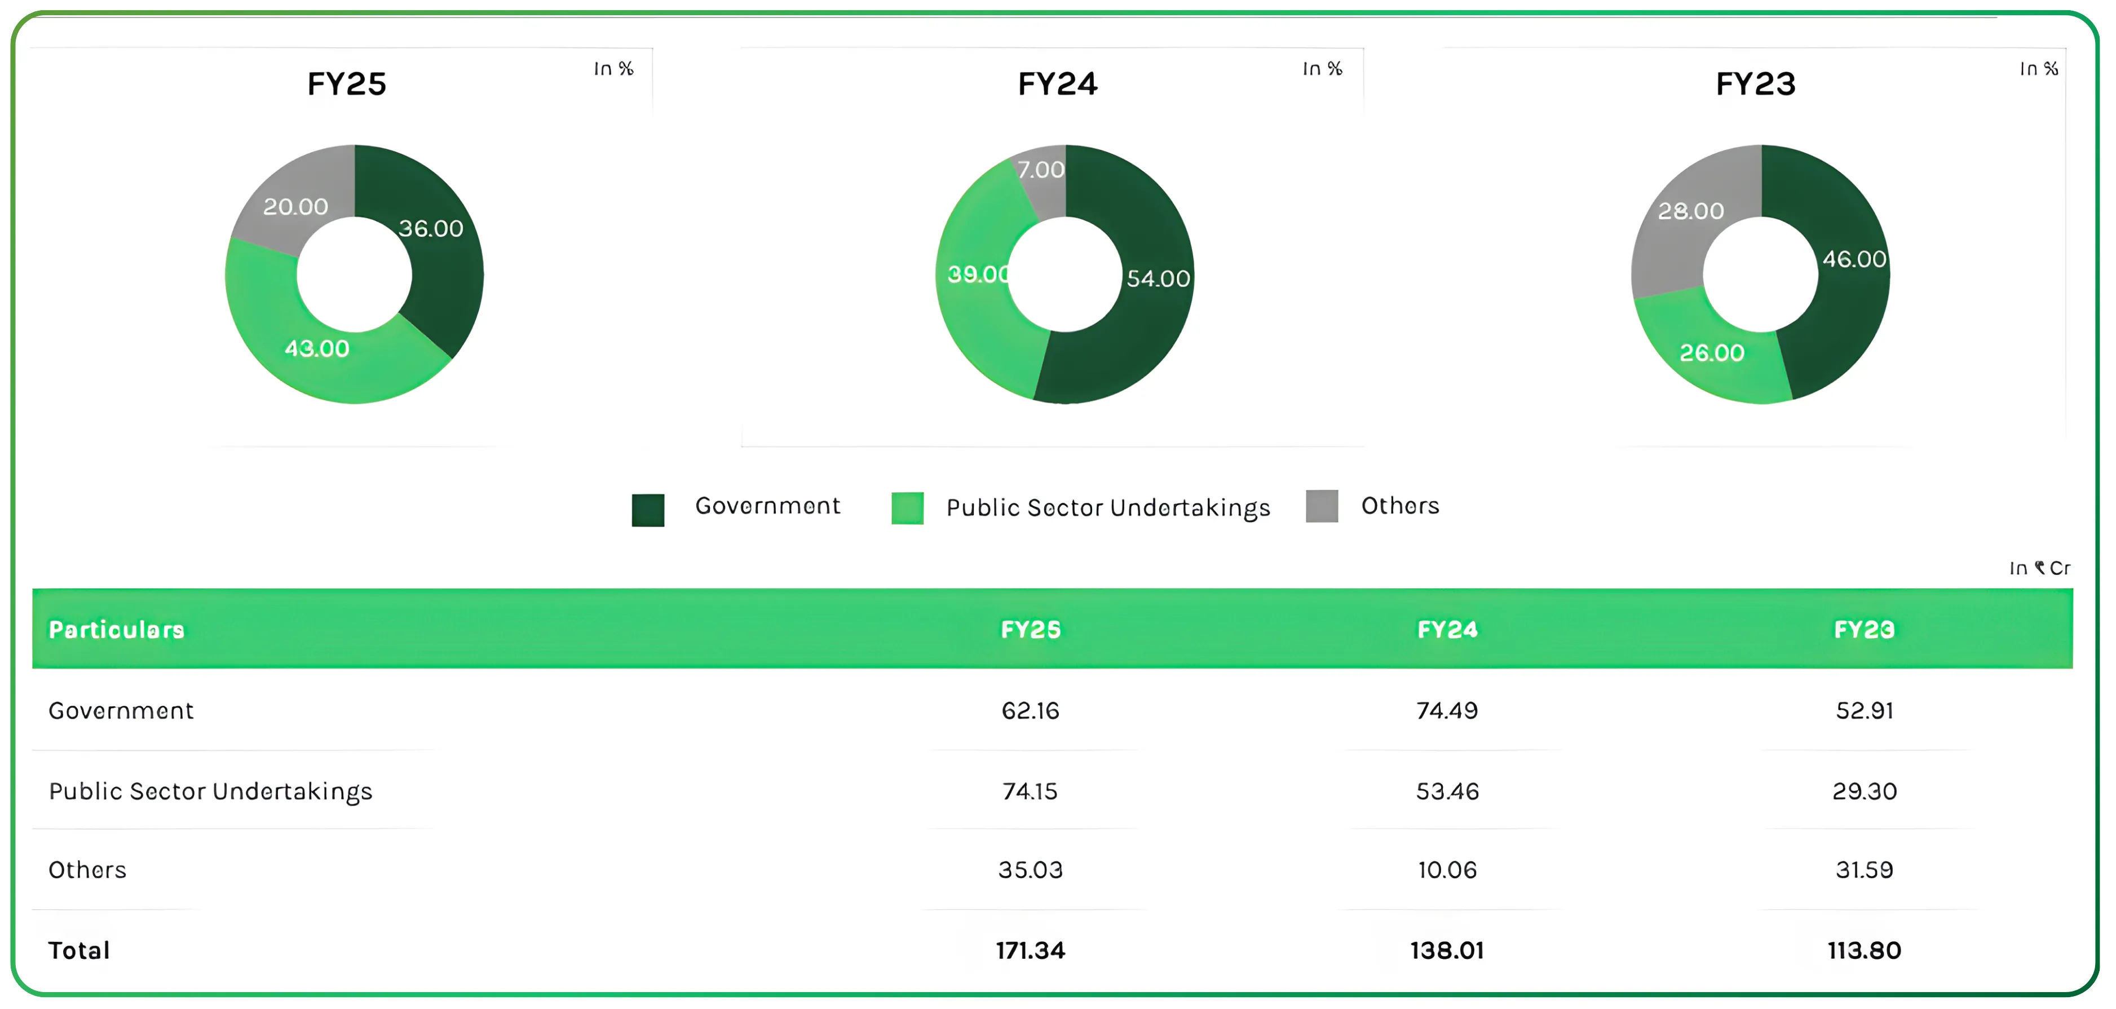Viewport: 2116px width, 1009px height.
Task: Click the light green Public Sector Undertakings swatch
Action: [907, 507]
